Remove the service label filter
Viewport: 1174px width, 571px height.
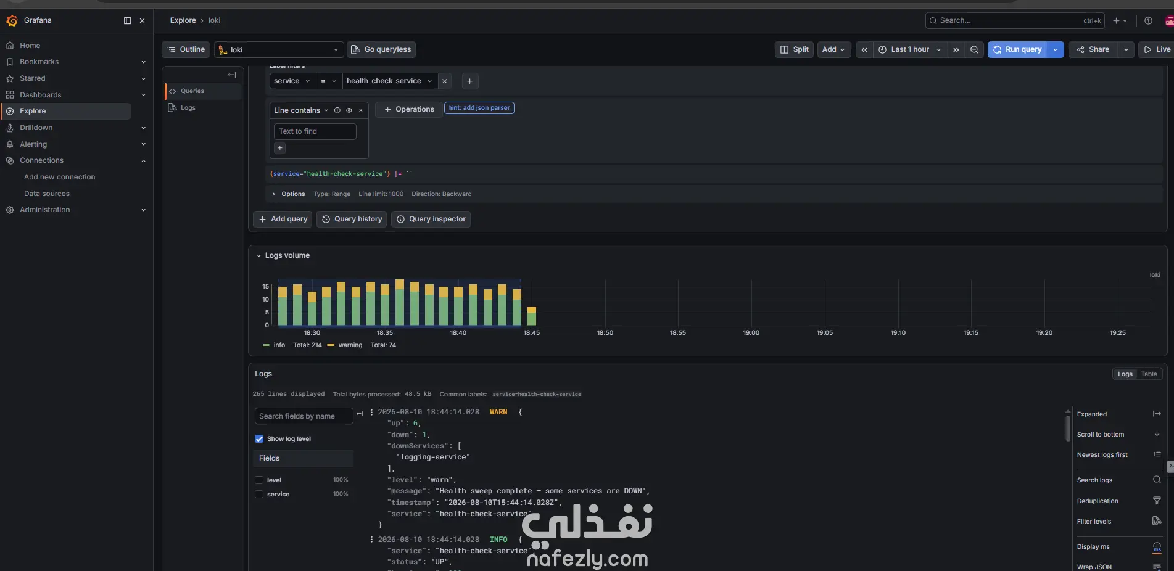(444, 81)
